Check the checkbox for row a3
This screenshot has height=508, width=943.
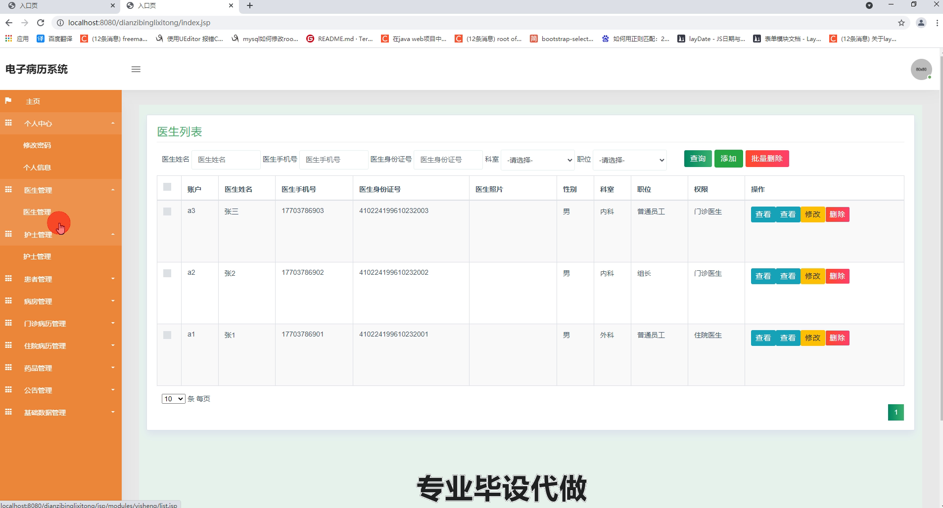point(167,212)
